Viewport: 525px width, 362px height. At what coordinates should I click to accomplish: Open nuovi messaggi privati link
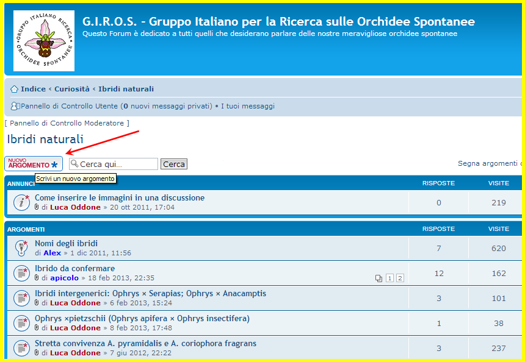pyautogui.click(x=167, y=106)
